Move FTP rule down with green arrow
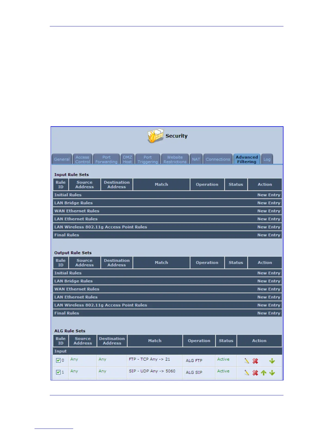The image size is (333, 431). [272, 361]
